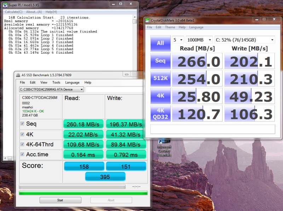The image size is (283, 211).
Task: Click the AS SSD Seq write result 196.37 MB/s
Action: (x=126, y=124)
